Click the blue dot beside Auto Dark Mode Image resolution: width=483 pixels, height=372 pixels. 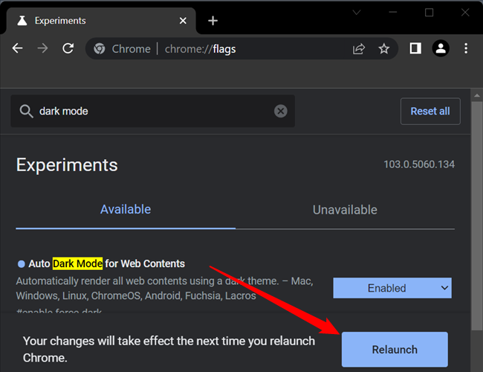(x=22, y=264)
